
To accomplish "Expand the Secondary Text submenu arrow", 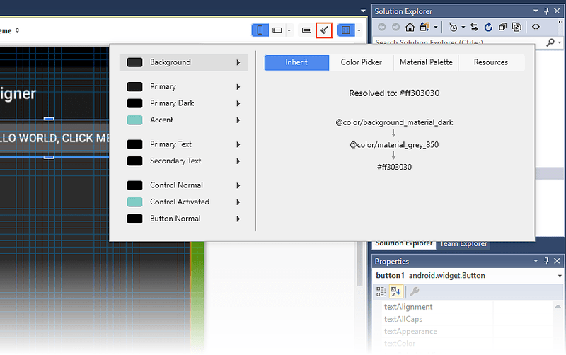I will (x=238, y=161).
